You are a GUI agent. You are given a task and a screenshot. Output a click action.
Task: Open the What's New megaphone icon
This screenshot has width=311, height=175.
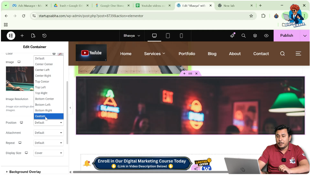(232, 36)
